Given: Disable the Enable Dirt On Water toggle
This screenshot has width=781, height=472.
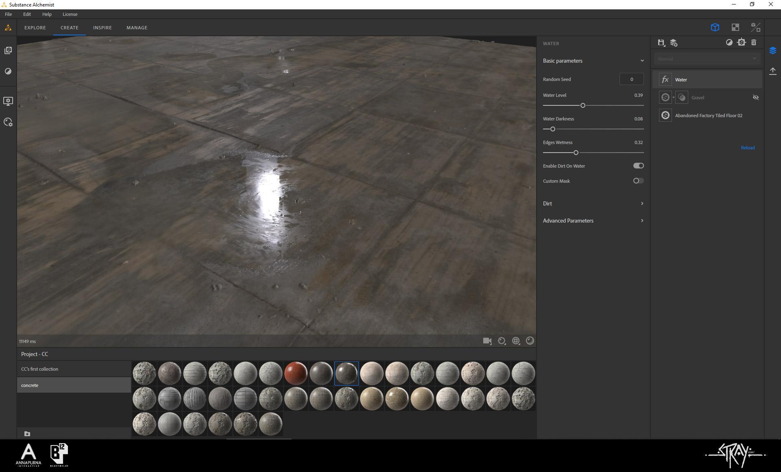Looking at the screenshot, I should [638, 166].
